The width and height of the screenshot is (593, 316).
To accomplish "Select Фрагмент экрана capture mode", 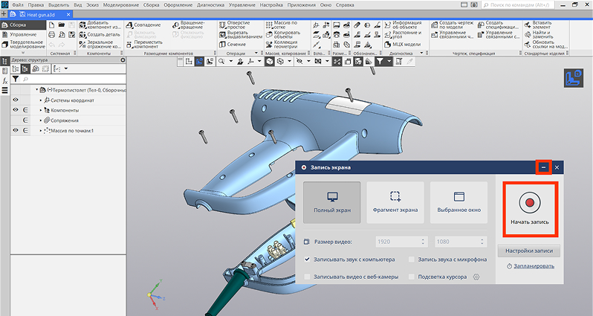I will 395,202.
